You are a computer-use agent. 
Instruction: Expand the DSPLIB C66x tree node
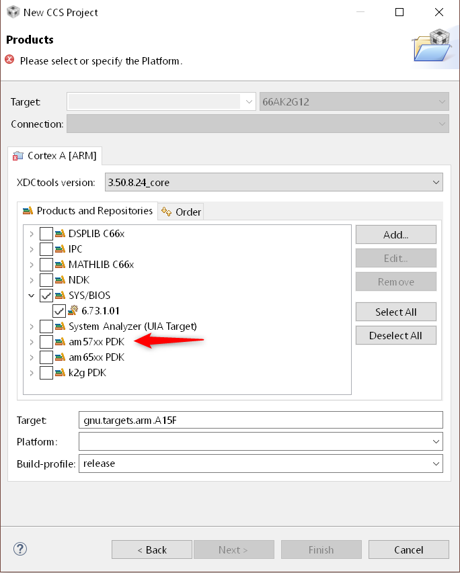(32, 234)
